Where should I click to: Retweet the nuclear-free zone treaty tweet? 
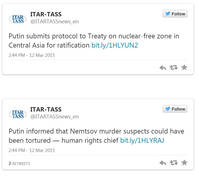[x=174, y=68]
